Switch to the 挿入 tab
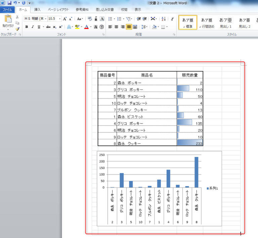This screenshot has width=258, height=238. (38, 10)
